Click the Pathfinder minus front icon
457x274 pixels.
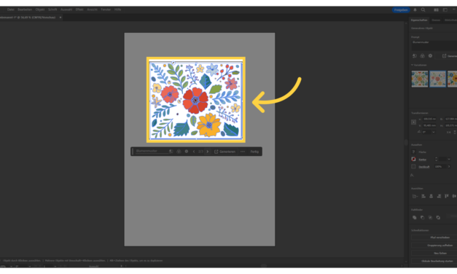422,217
